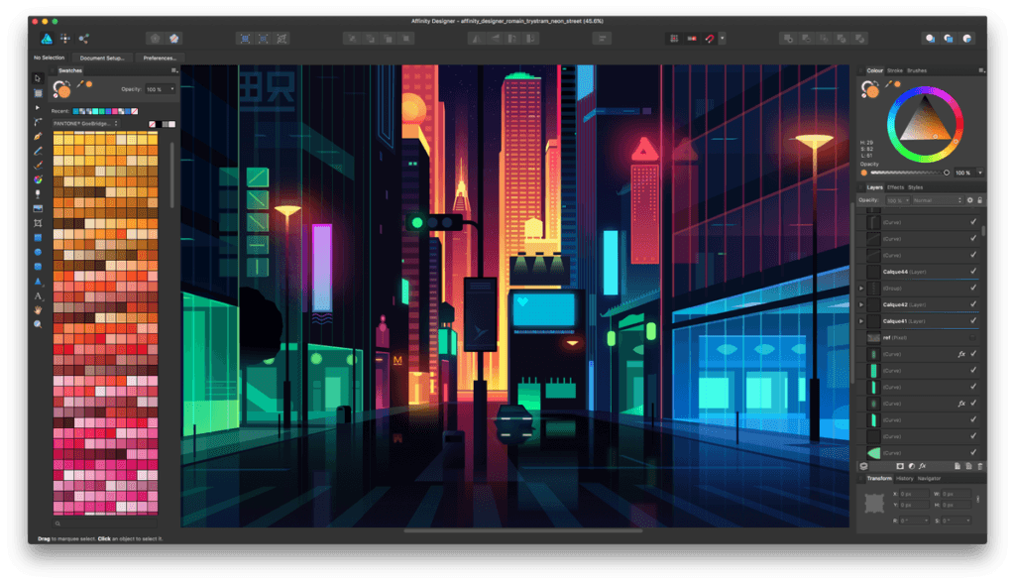Click the Colour panel opacity slider

(x=910, y=173)
